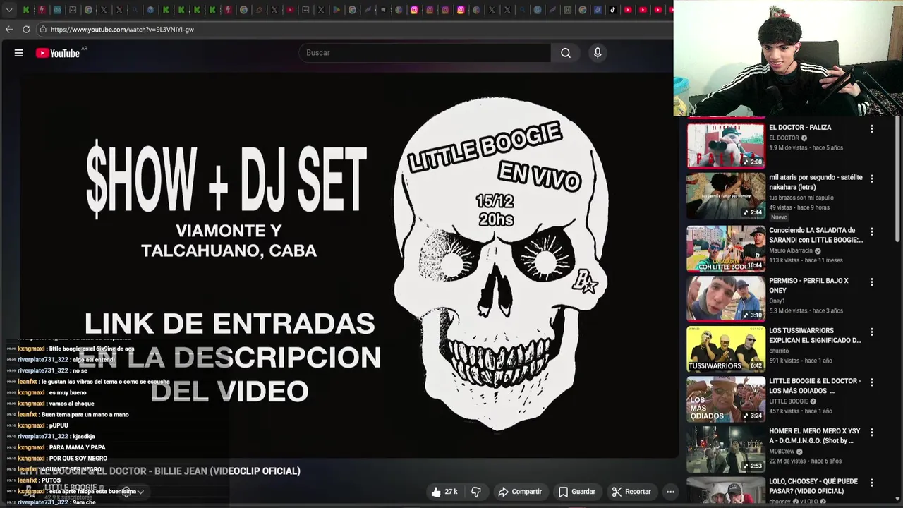Open more actions ellipsis beside Recortar
Viewport: 903px width, 508px height.
[671, 492]
